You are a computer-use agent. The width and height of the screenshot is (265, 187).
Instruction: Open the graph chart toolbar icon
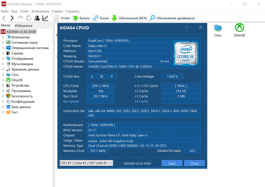[x=45, y=18]
